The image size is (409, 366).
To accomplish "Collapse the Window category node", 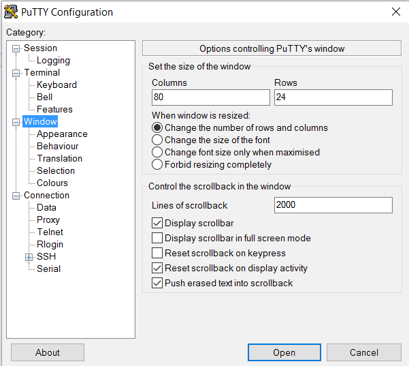I will 16,122.
